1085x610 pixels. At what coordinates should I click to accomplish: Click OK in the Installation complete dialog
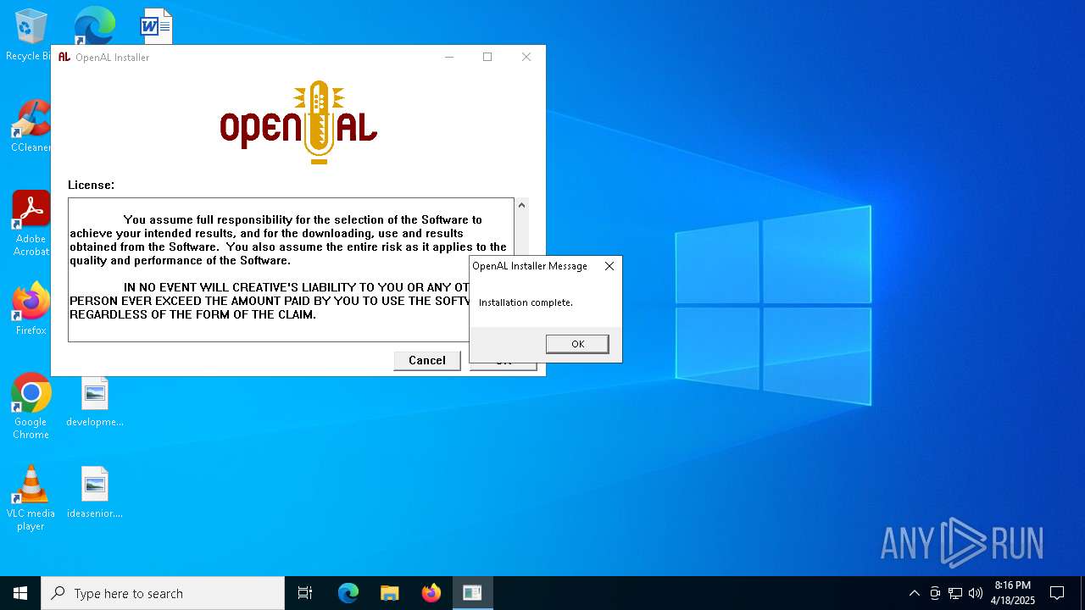pyautogui.click(x=577, y=344)
